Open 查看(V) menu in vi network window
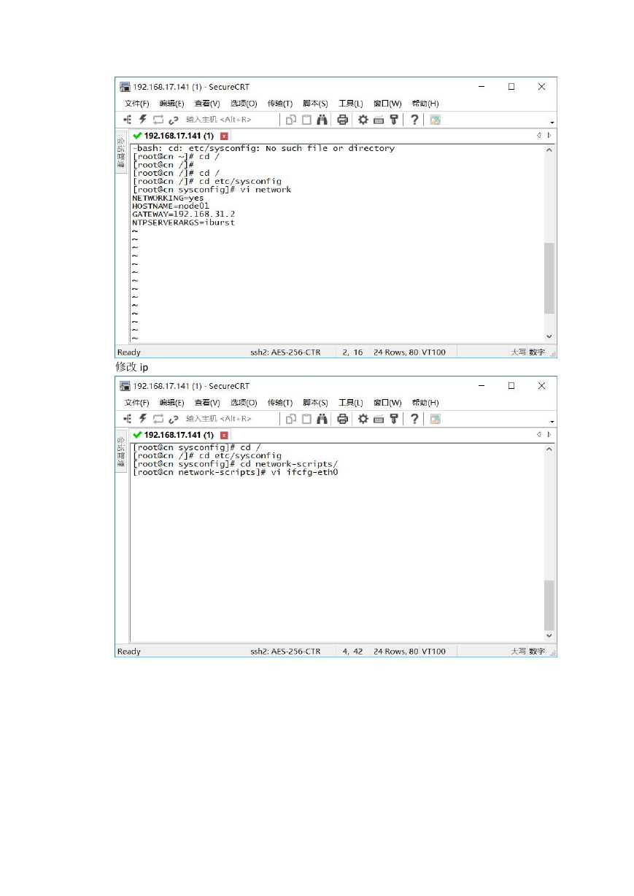This screenshot has height=896, width=634. [207, 104]
